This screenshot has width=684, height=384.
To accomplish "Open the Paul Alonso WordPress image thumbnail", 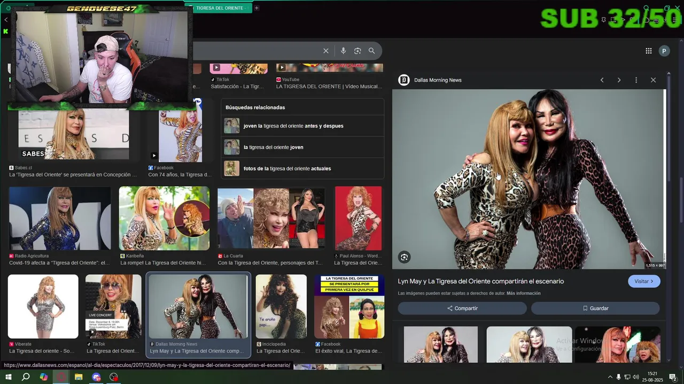I will [x=358, y=218].
